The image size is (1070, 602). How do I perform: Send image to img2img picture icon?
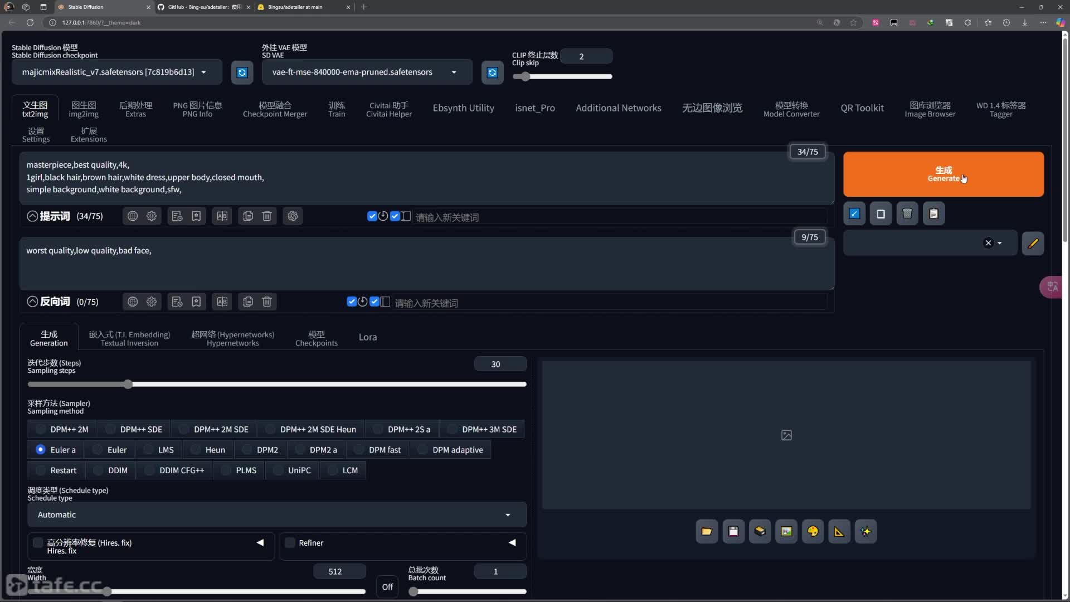click(786, 532)
